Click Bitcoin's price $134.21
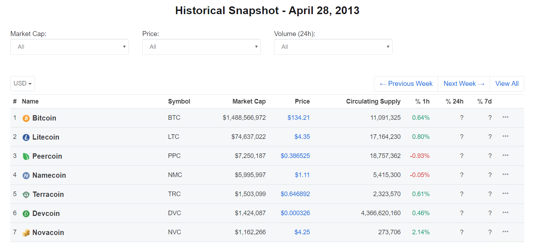This screenshot has height=247, width=537. pyautogui.click(x=299, y=118)
